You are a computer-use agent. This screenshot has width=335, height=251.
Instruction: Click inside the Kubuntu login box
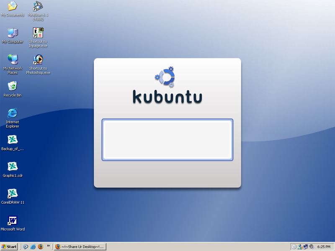(x=167, y=140)
